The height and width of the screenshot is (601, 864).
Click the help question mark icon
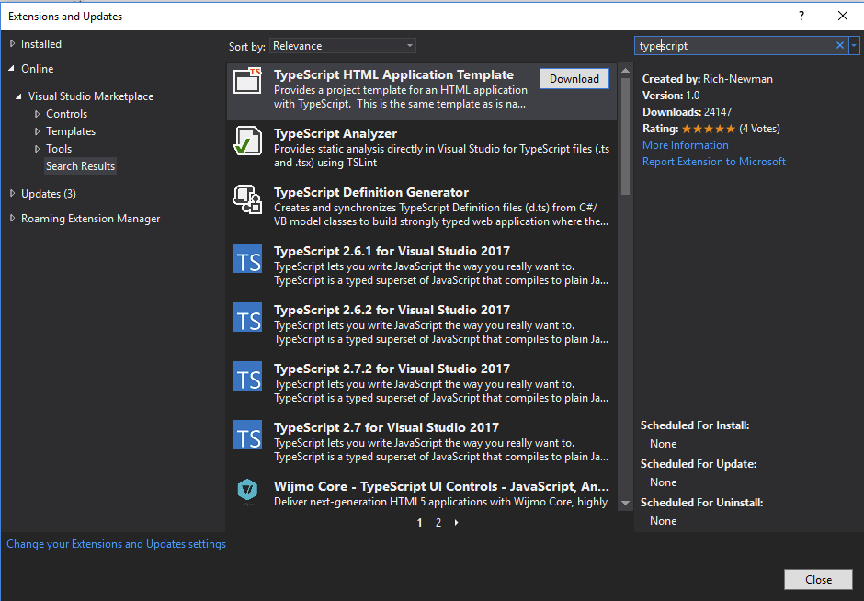[x=801, y=16]
